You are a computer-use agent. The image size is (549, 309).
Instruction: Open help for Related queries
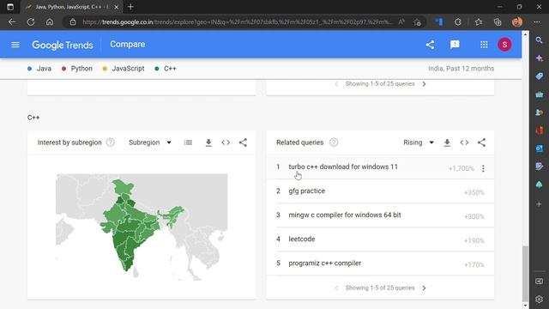click(x=334, y=142)
